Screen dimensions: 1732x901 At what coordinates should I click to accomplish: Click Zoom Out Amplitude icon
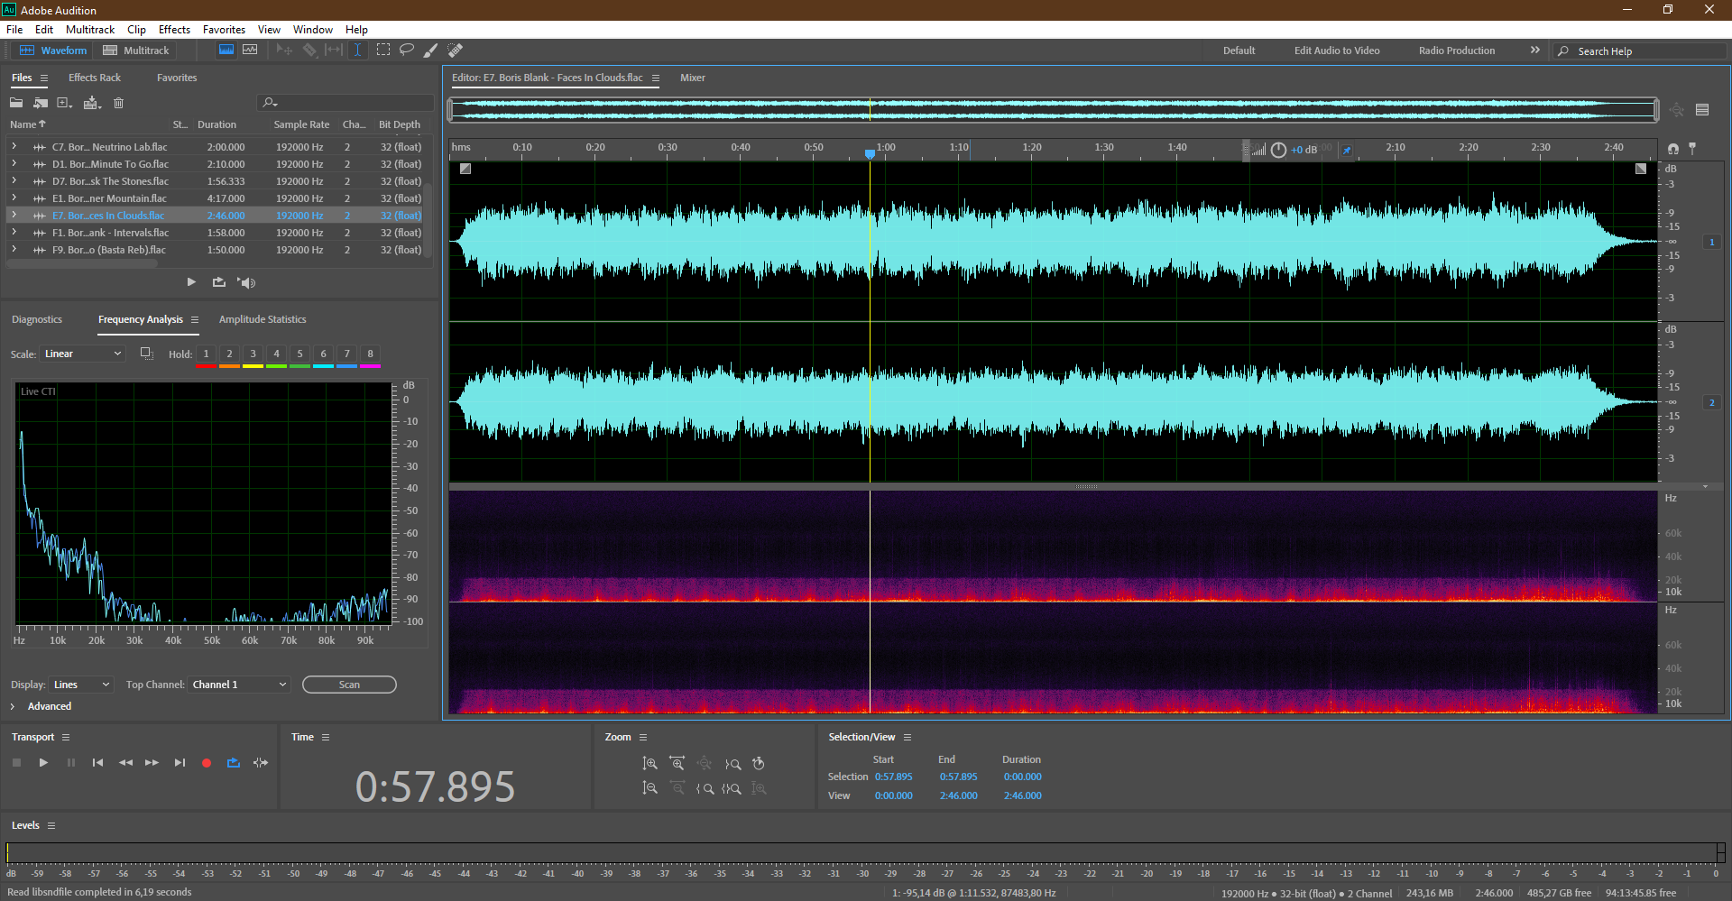pos(649,788)
